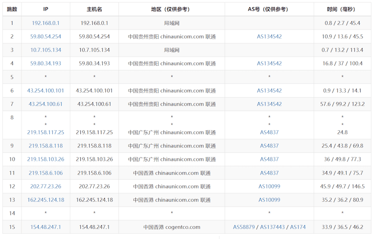Screen dimensions: 373x239
Task: Select the 时间（毫秒）column header
Action: point(342,9)
